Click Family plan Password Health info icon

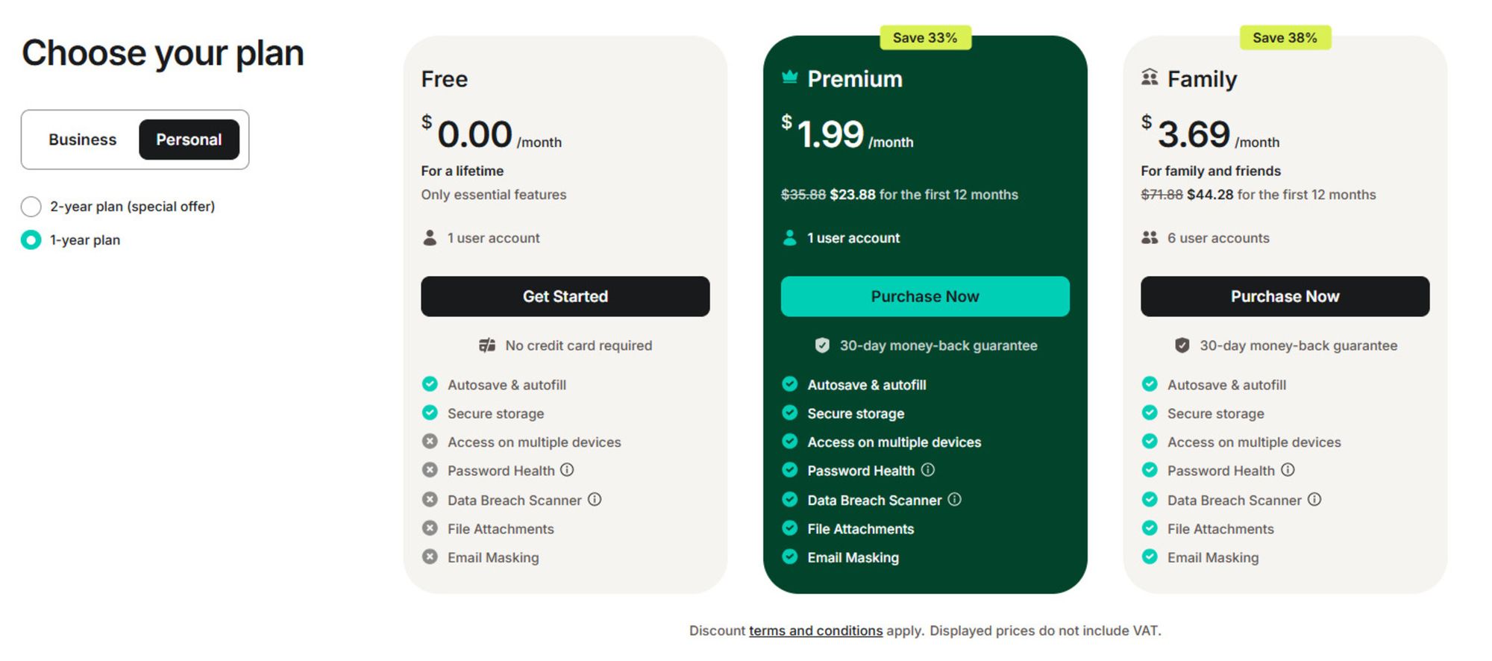coord(1288,470)
